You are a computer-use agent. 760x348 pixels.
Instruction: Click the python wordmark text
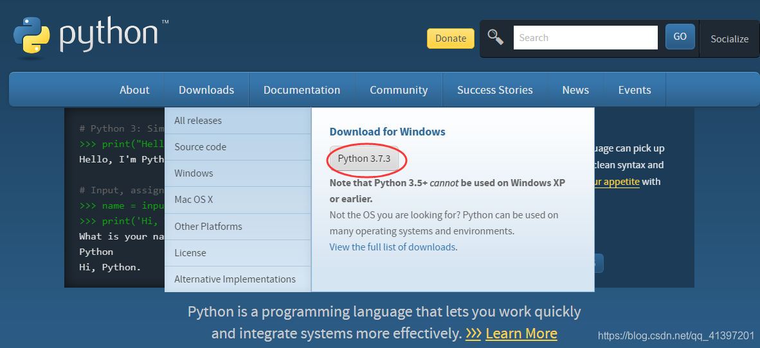coord(109,35)
